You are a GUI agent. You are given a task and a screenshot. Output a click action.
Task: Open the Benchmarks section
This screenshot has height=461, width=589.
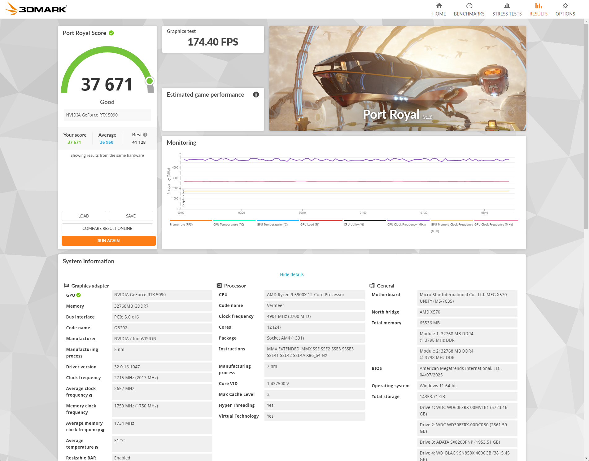469,9
